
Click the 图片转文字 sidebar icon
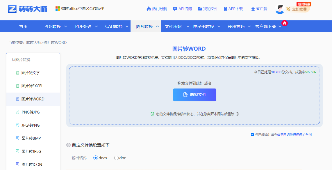[17, 73]
